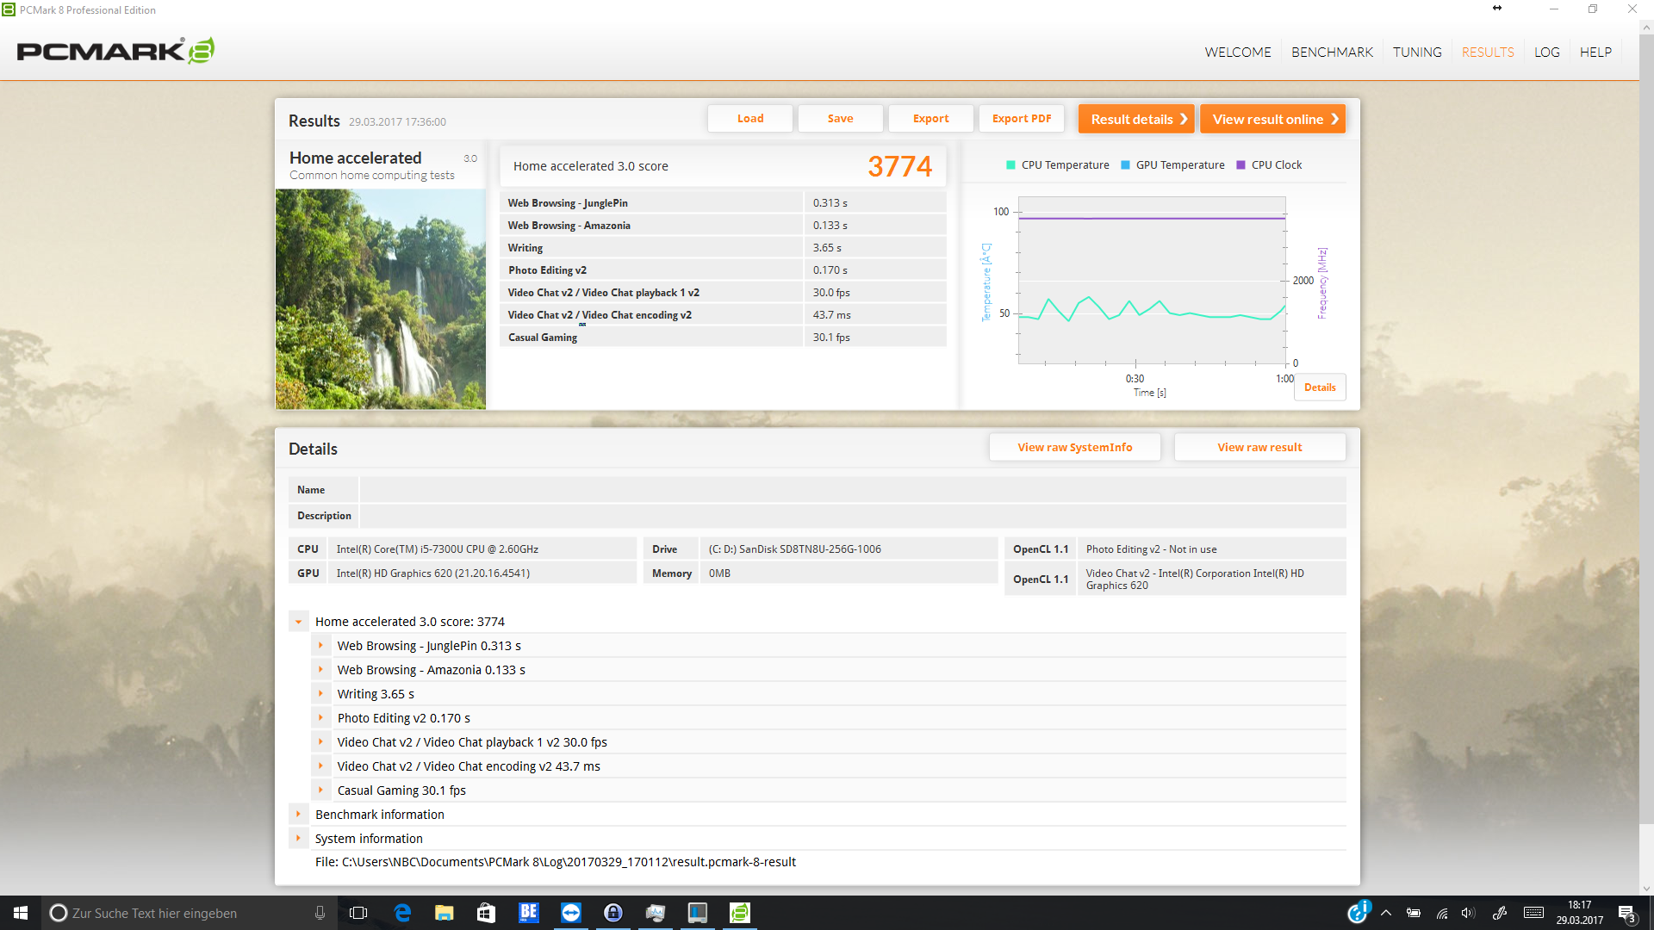
Task: Toggle the CPU Temperature legend entry
Action: click(1057, 165)
